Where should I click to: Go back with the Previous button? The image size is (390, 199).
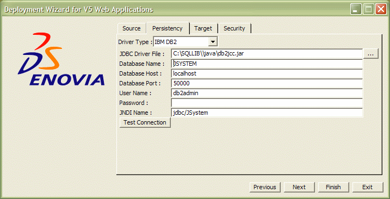tap(265, 187)
